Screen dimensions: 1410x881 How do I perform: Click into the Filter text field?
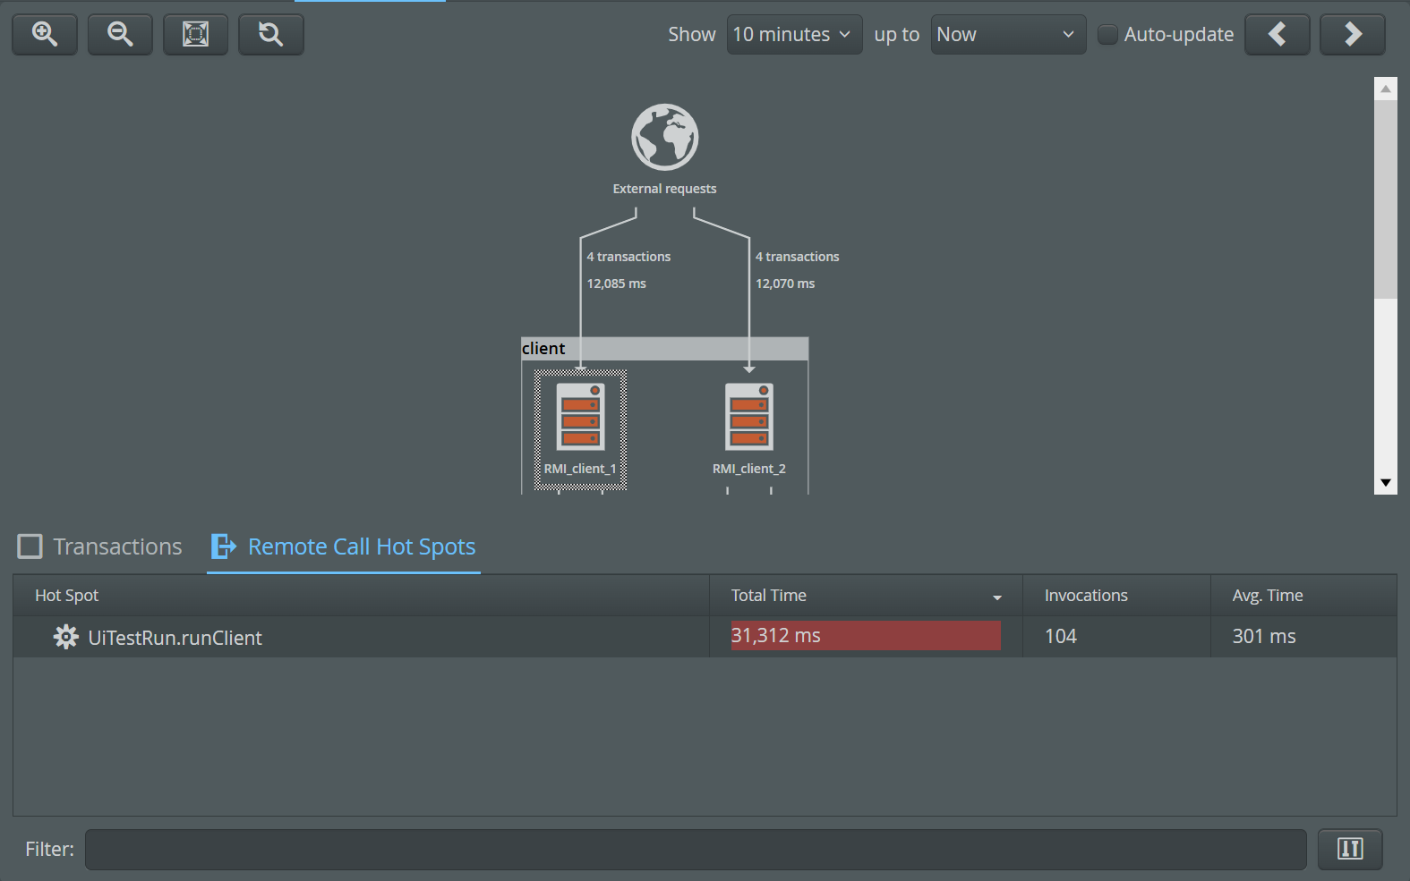(695, 849)
